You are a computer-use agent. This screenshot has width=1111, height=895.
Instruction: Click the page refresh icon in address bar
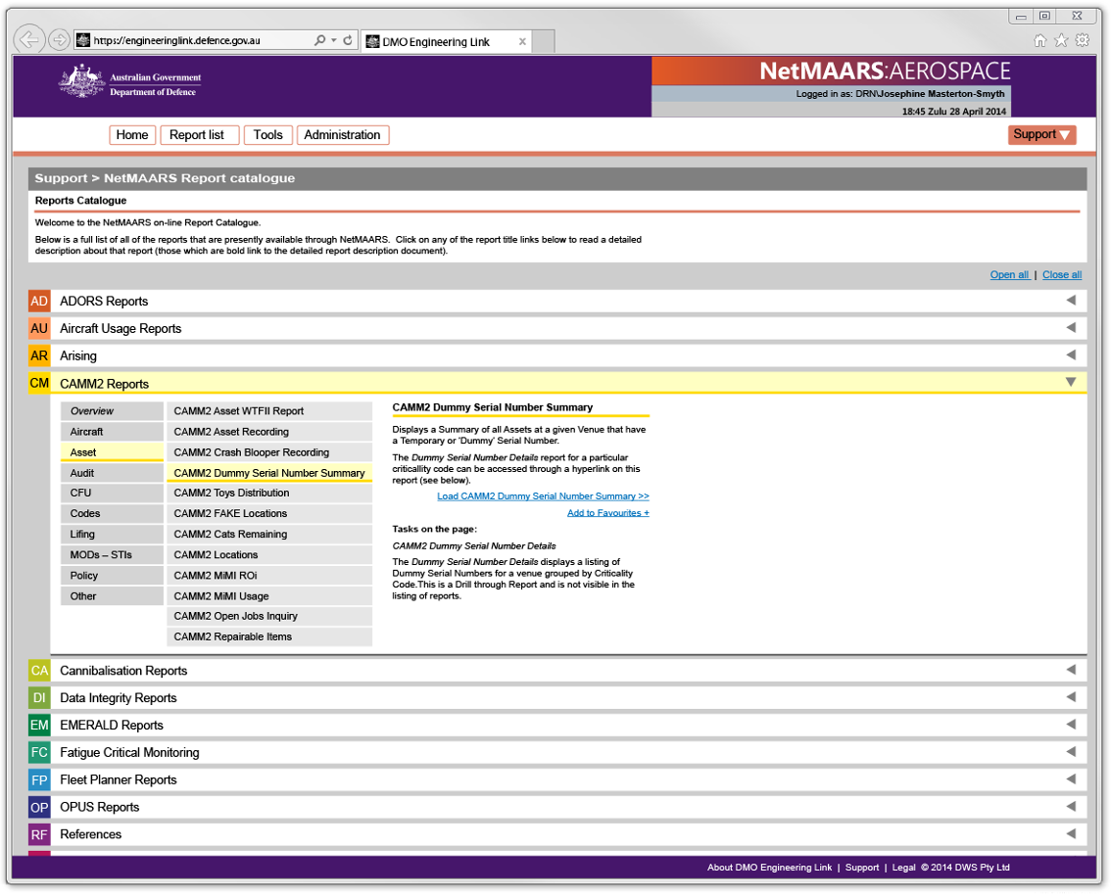point(348,40)
